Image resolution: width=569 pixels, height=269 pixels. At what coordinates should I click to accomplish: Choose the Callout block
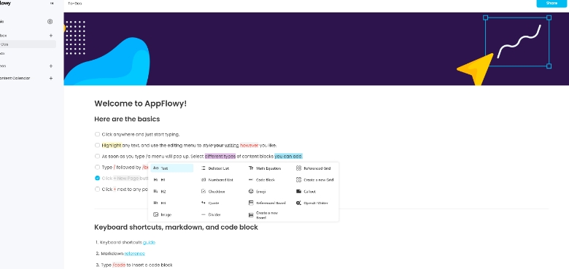tap(306, 192)
